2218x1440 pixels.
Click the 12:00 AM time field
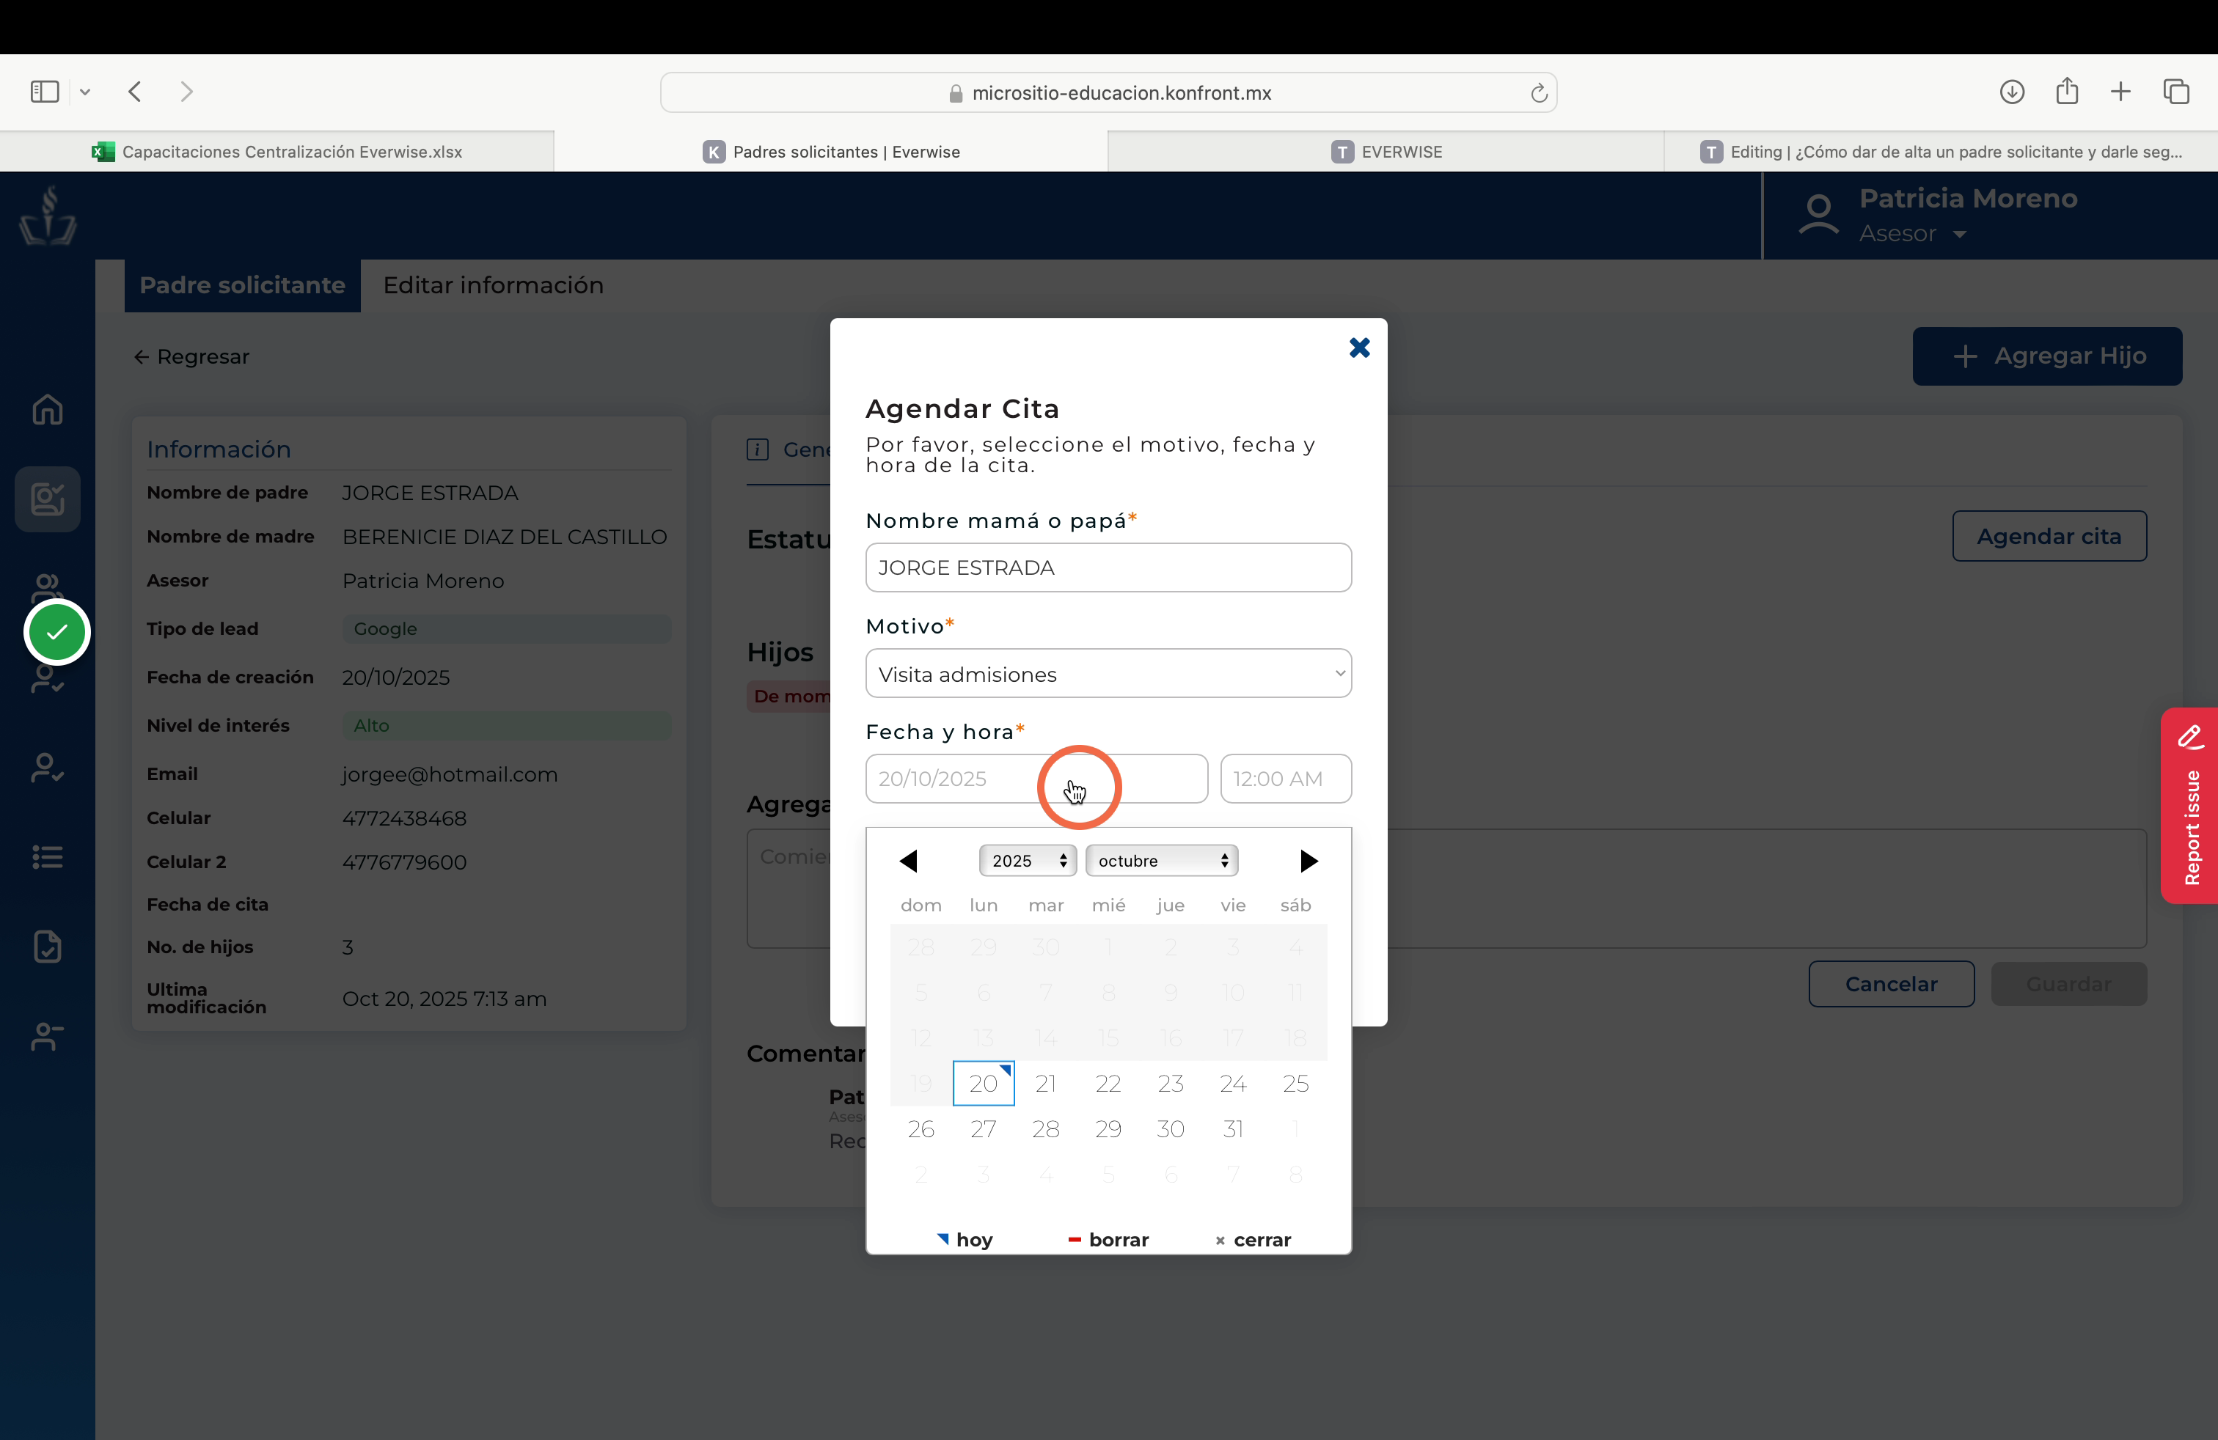1285,779
